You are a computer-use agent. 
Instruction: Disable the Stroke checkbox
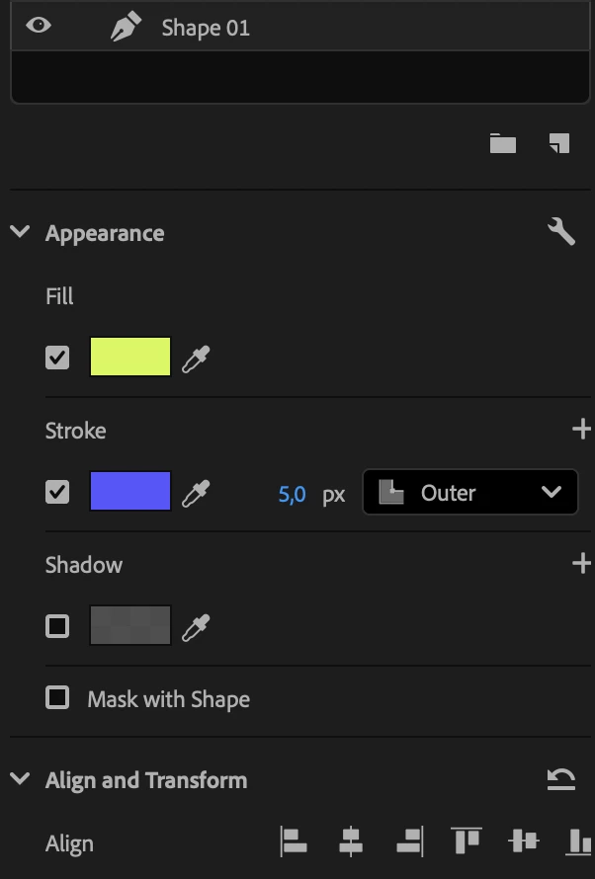[58, 492]
